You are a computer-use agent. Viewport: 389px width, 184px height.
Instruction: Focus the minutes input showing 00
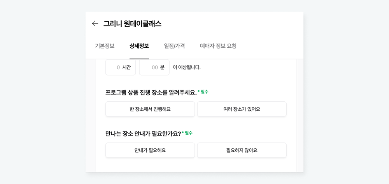pos(154,68)
